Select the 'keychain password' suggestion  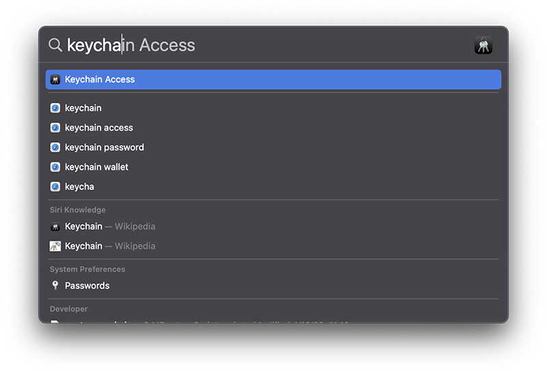[x=273, y=147]
